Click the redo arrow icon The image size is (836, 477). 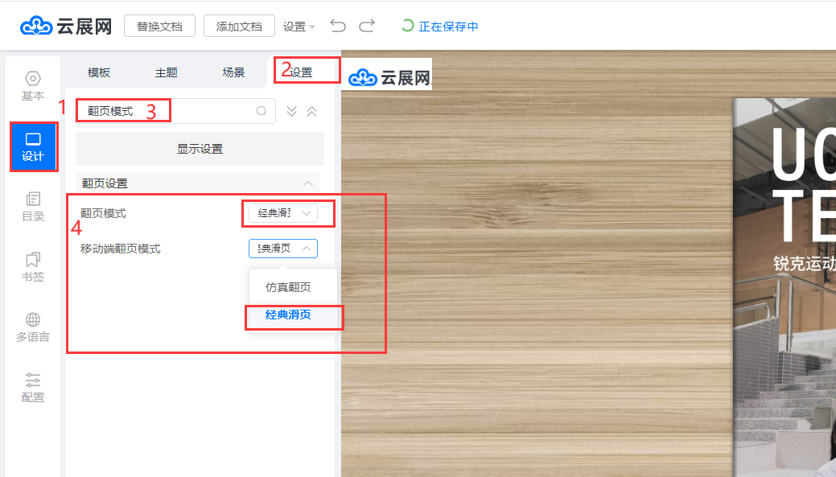click(367, 27)
